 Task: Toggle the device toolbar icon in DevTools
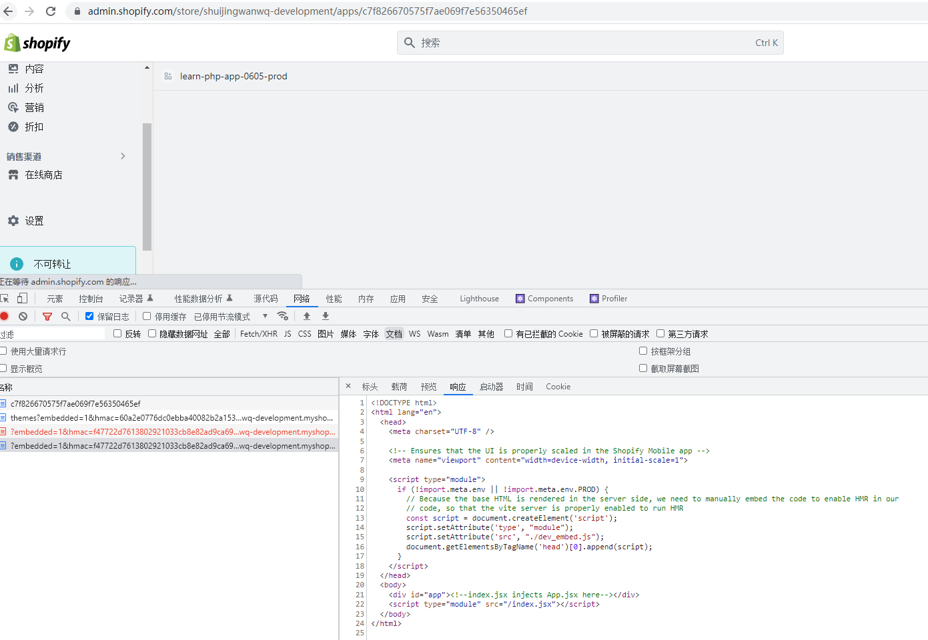point(23,299)
